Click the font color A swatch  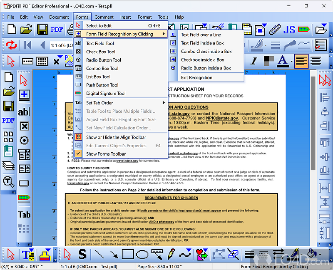pos(283,61)
